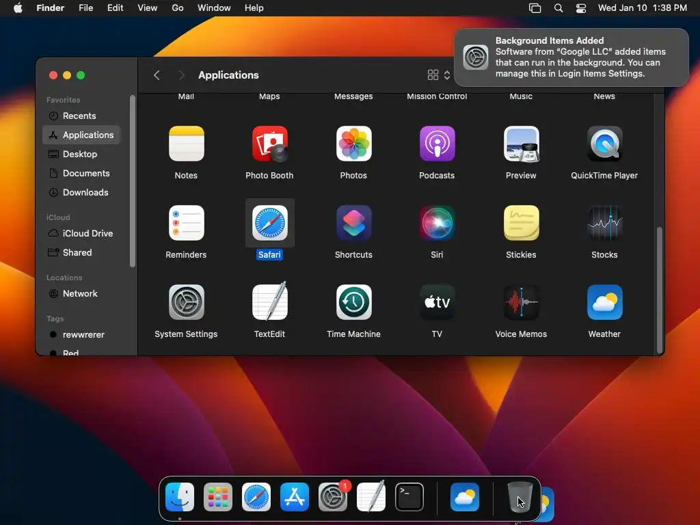Open TextEdit from the Dock

(371, 497)
